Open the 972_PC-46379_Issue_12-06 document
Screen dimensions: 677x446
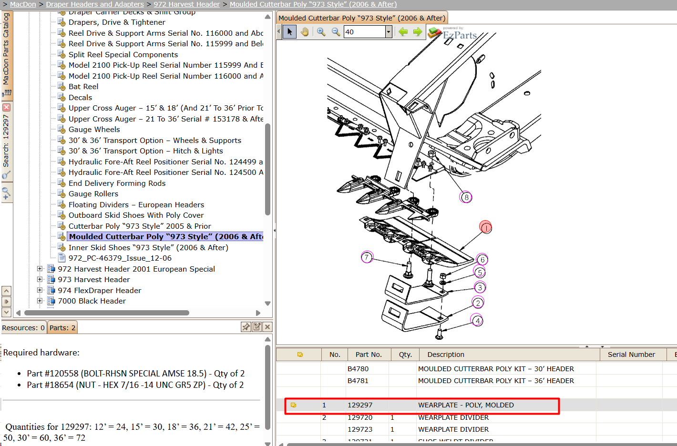pos(120,258)
